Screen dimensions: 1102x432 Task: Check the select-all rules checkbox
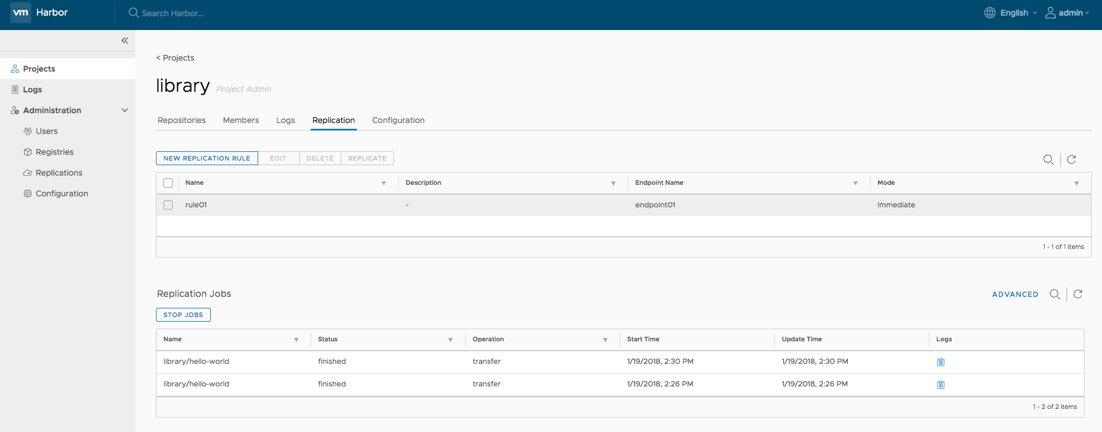(168, 183)
